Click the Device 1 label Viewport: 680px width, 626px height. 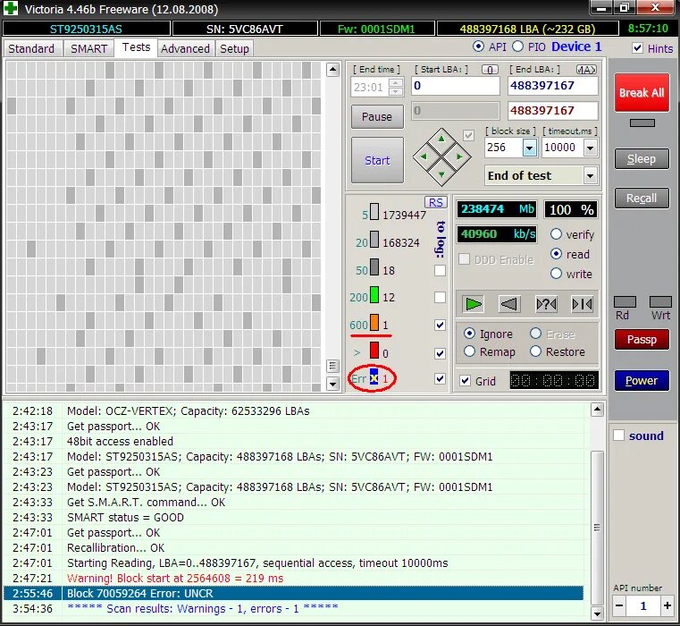[x=576, y=47]
